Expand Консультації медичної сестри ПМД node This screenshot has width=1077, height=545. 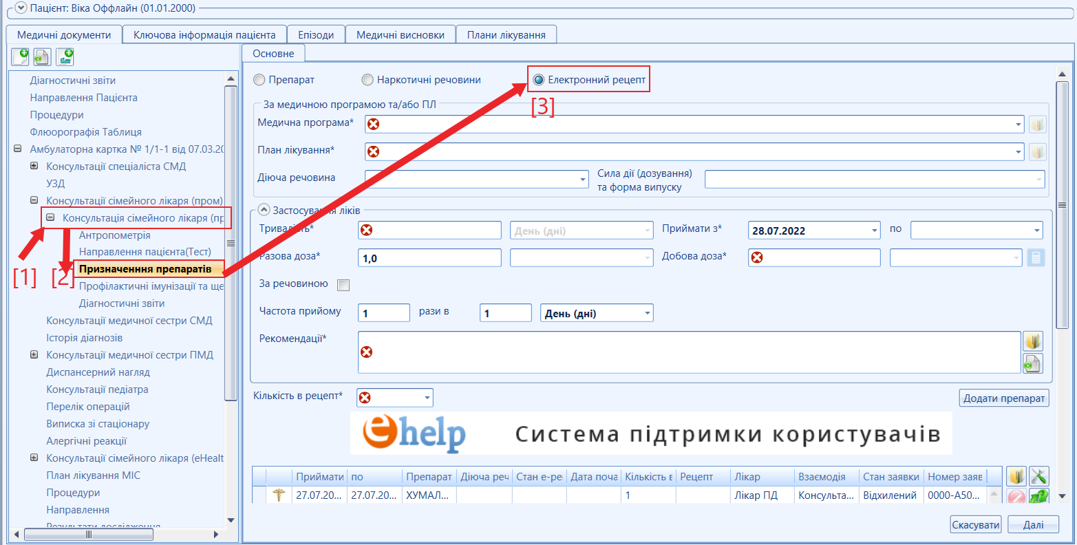(x=34, y=354)
